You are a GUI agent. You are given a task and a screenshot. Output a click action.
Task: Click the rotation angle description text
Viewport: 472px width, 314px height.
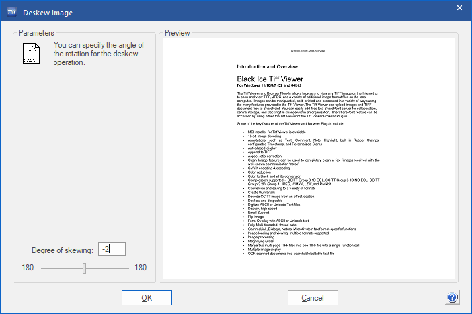[x=97, y=54]
